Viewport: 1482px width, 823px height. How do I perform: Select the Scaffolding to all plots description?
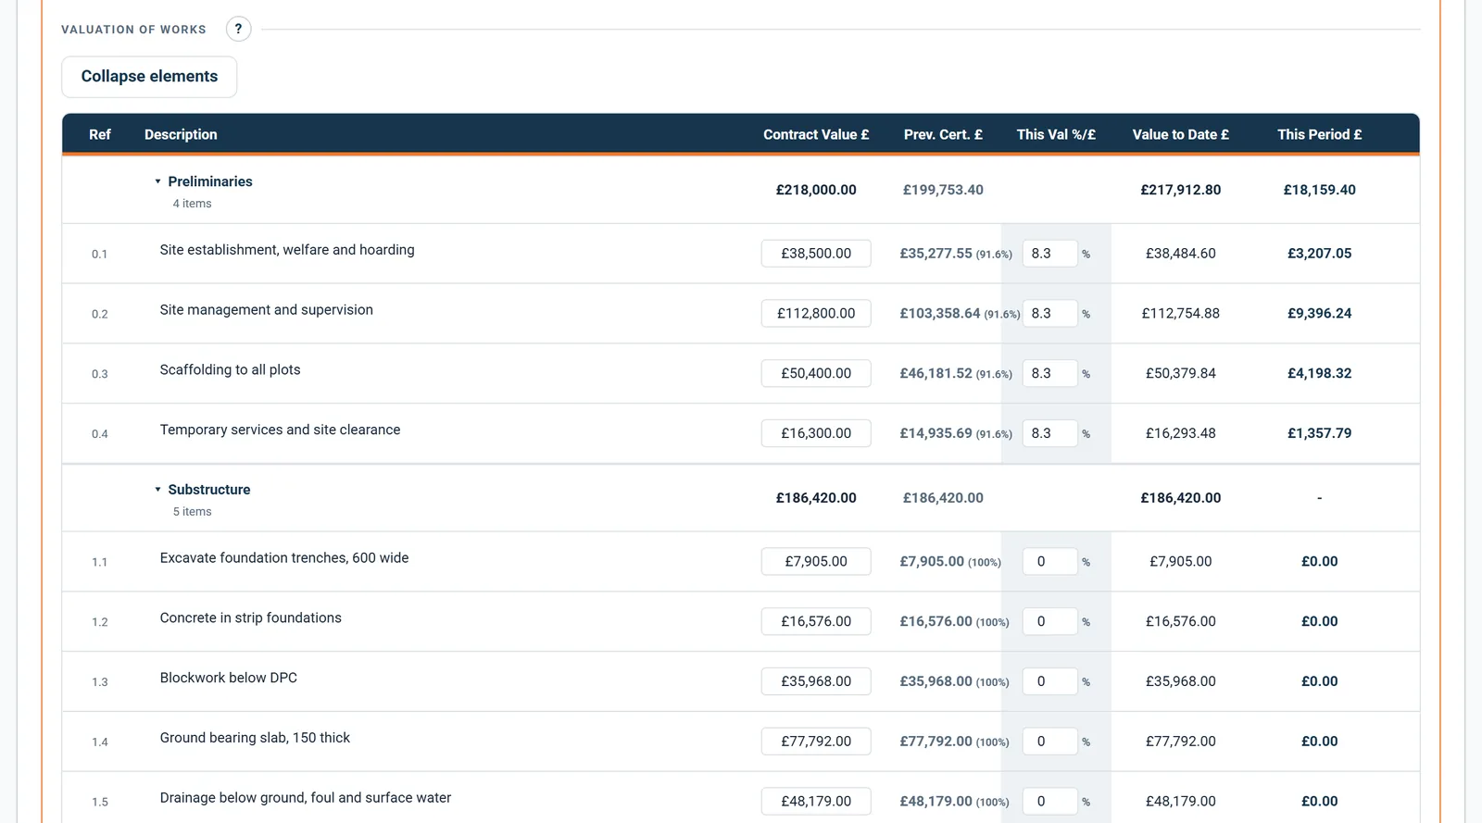[x=231, y=370]
